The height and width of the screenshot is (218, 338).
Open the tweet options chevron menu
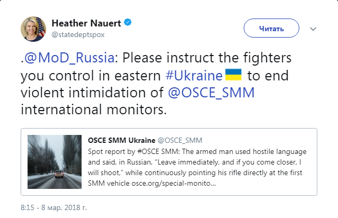pos(313,29)
